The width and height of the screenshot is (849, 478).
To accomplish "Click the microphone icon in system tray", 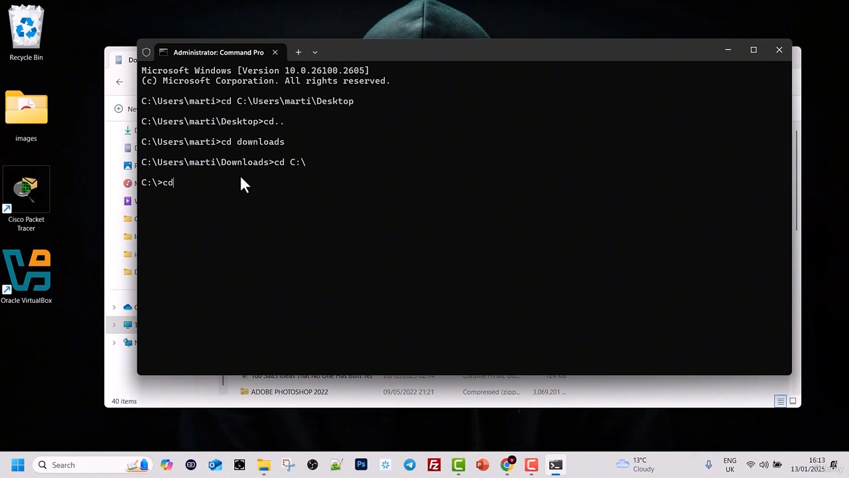I will pos(709,465).
